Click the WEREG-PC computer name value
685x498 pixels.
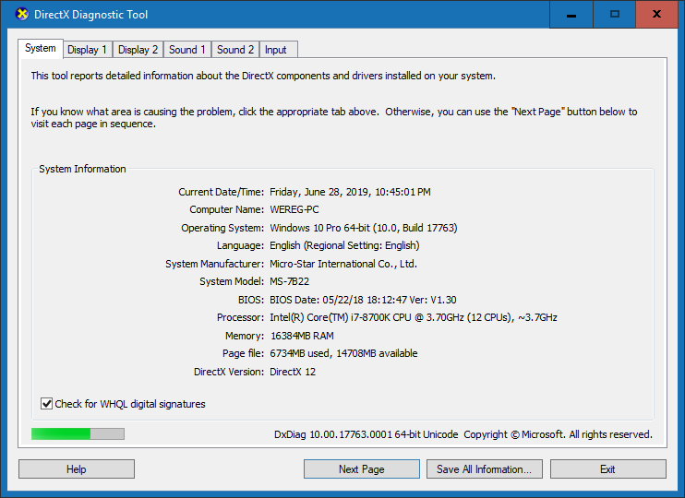295,209
